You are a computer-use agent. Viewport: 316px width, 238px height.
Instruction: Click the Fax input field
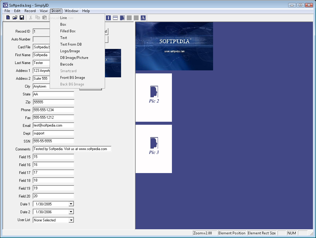53,117
